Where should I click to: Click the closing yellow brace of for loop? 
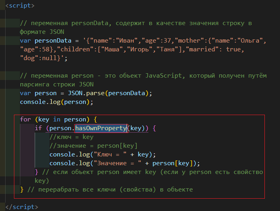click(22, 190)
